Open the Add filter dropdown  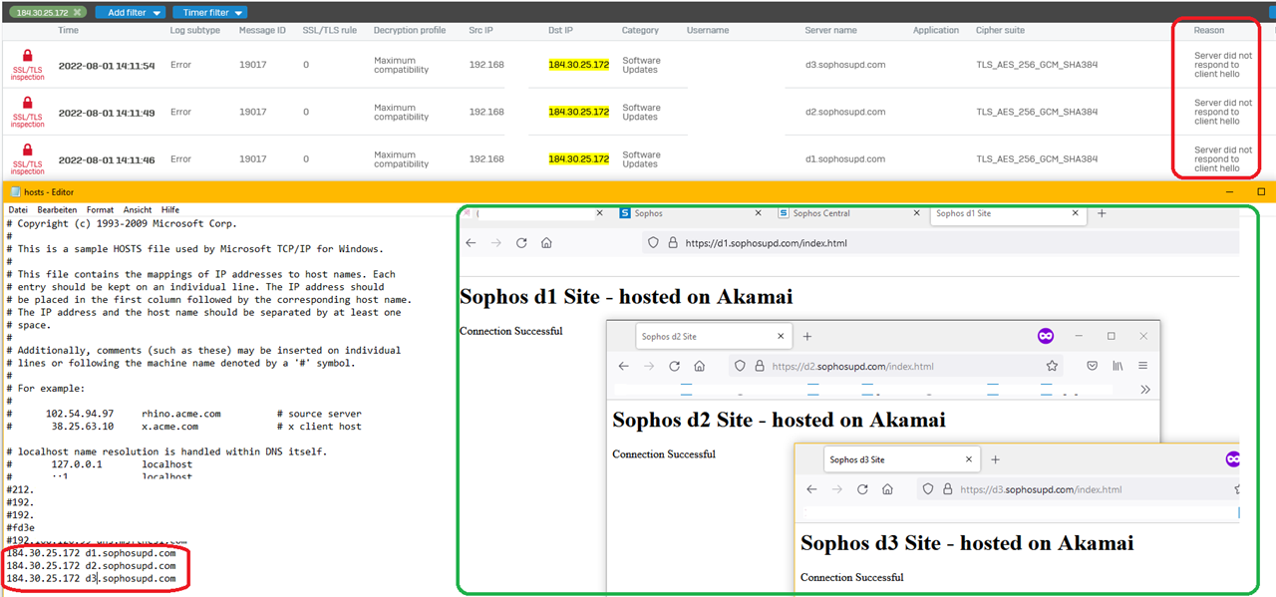coord(130,12)
